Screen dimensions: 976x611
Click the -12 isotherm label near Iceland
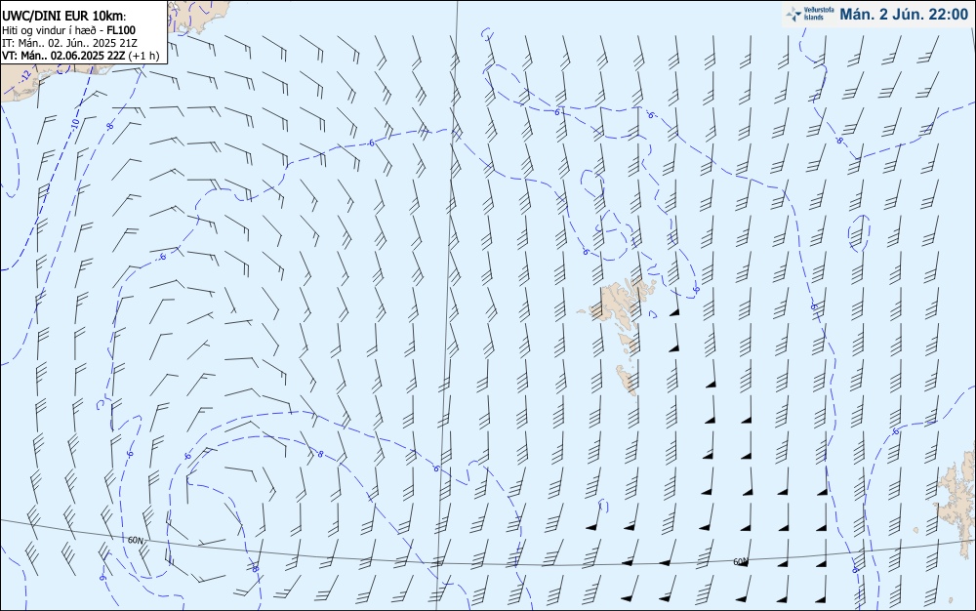25,75
